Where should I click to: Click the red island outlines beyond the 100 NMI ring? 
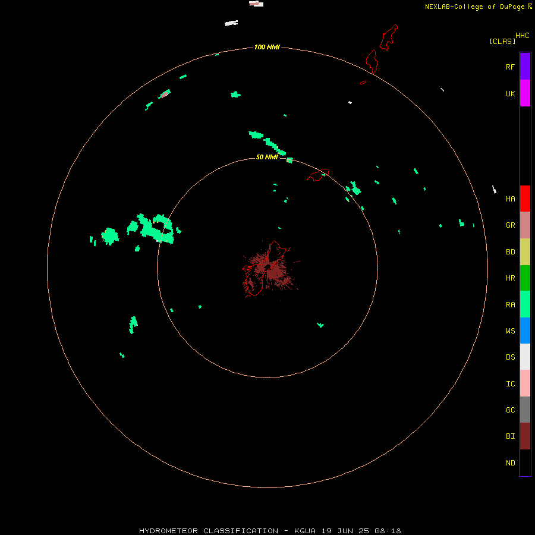point(382,49)
